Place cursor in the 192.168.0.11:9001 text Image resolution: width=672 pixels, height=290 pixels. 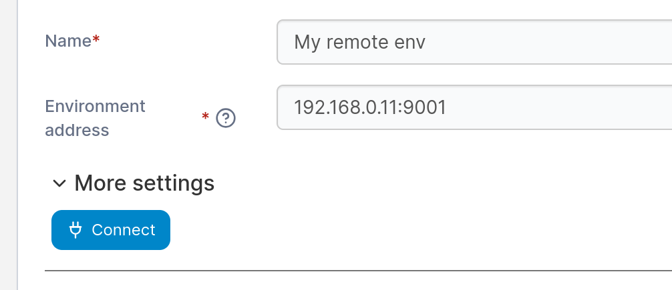coord(369,107)
